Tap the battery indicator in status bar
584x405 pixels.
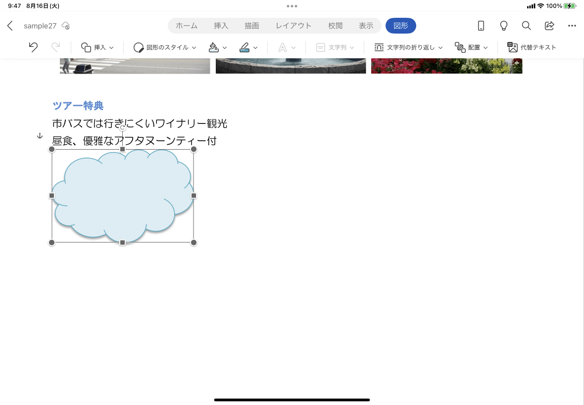tap(570, 6)
